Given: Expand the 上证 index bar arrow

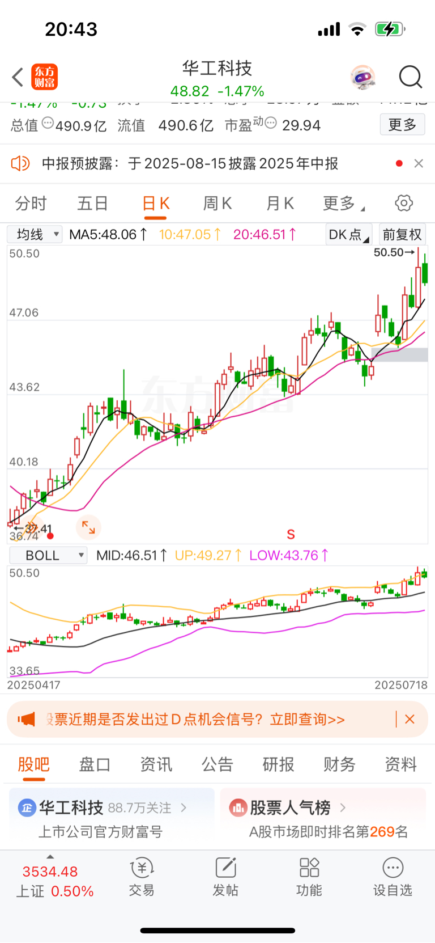Looking at the screenshot, I should (50, 857).
